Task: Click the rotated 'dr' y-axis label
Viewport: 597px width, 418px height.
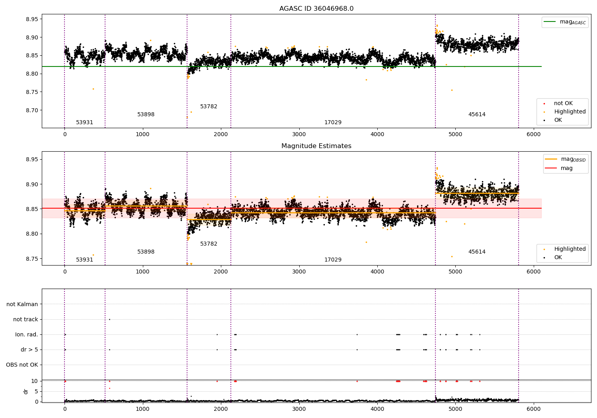Action: 26,391
